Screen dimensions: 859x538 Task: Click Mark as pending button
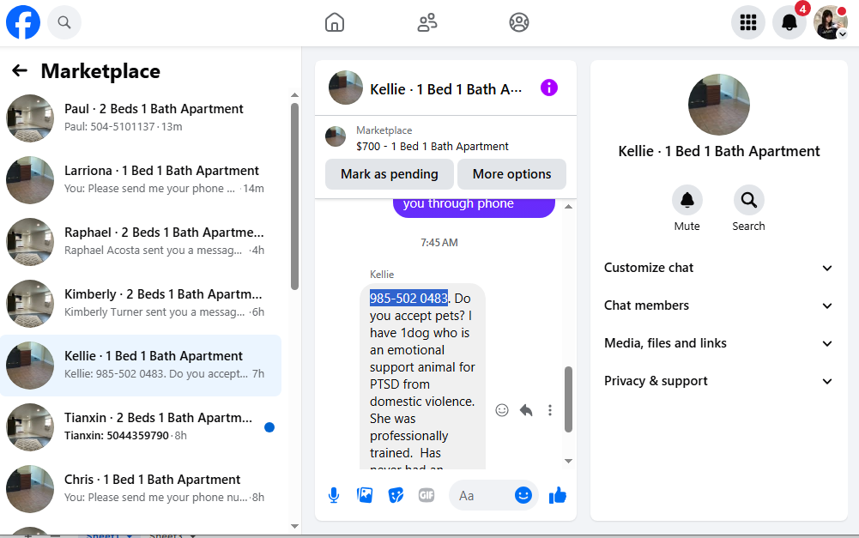click(390, 174)
